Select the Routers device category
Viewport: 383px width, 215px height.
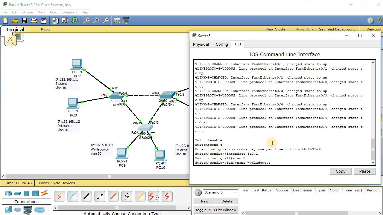point(8,193)
